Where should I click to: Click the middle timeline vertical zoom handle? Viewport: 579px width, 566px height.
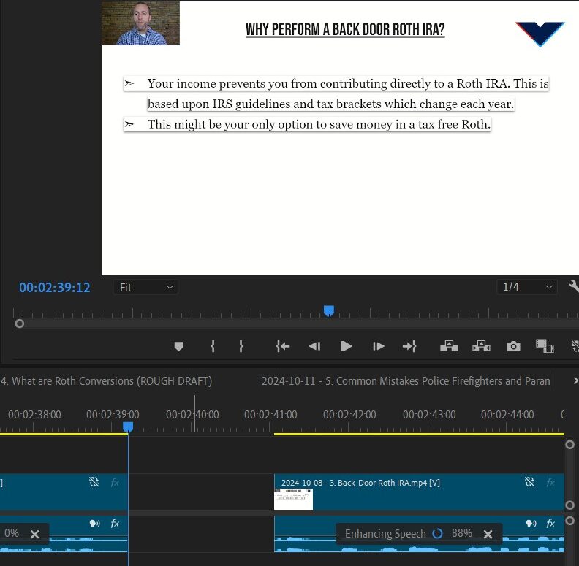pos(569,505)
